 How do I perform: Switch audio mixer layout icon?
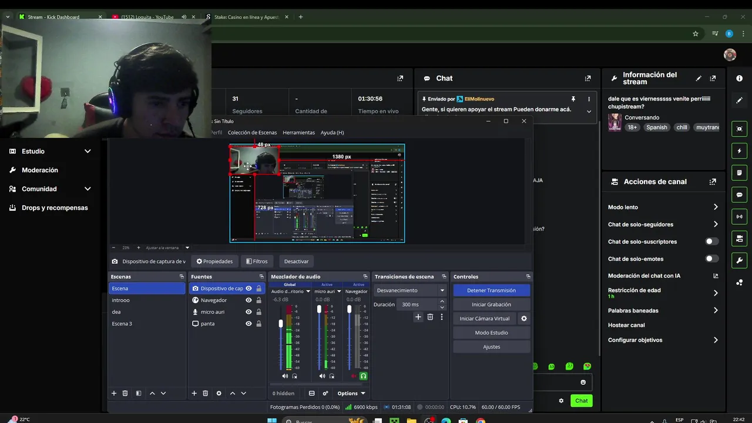pos(312,393)
